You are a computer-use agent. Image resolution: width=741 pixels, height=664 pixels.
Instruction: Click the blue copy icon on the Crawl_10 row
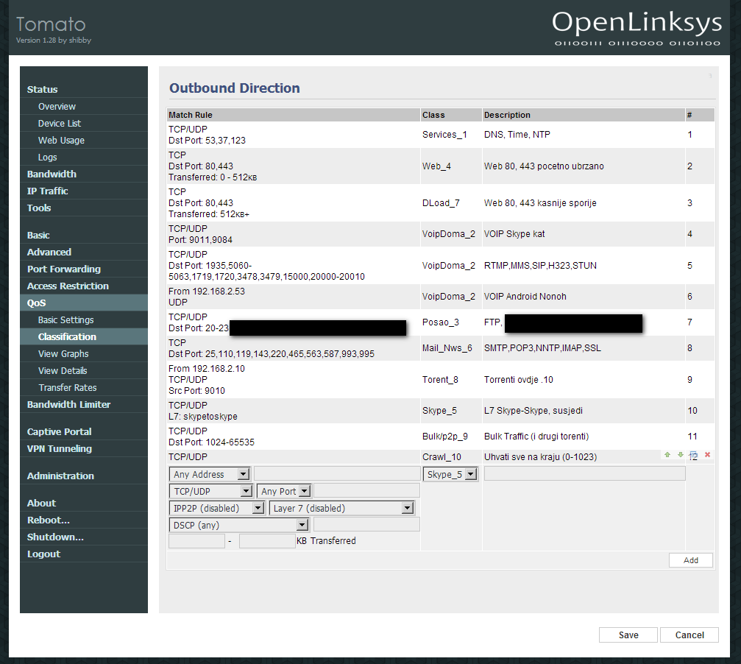click(x=693, y=455)
